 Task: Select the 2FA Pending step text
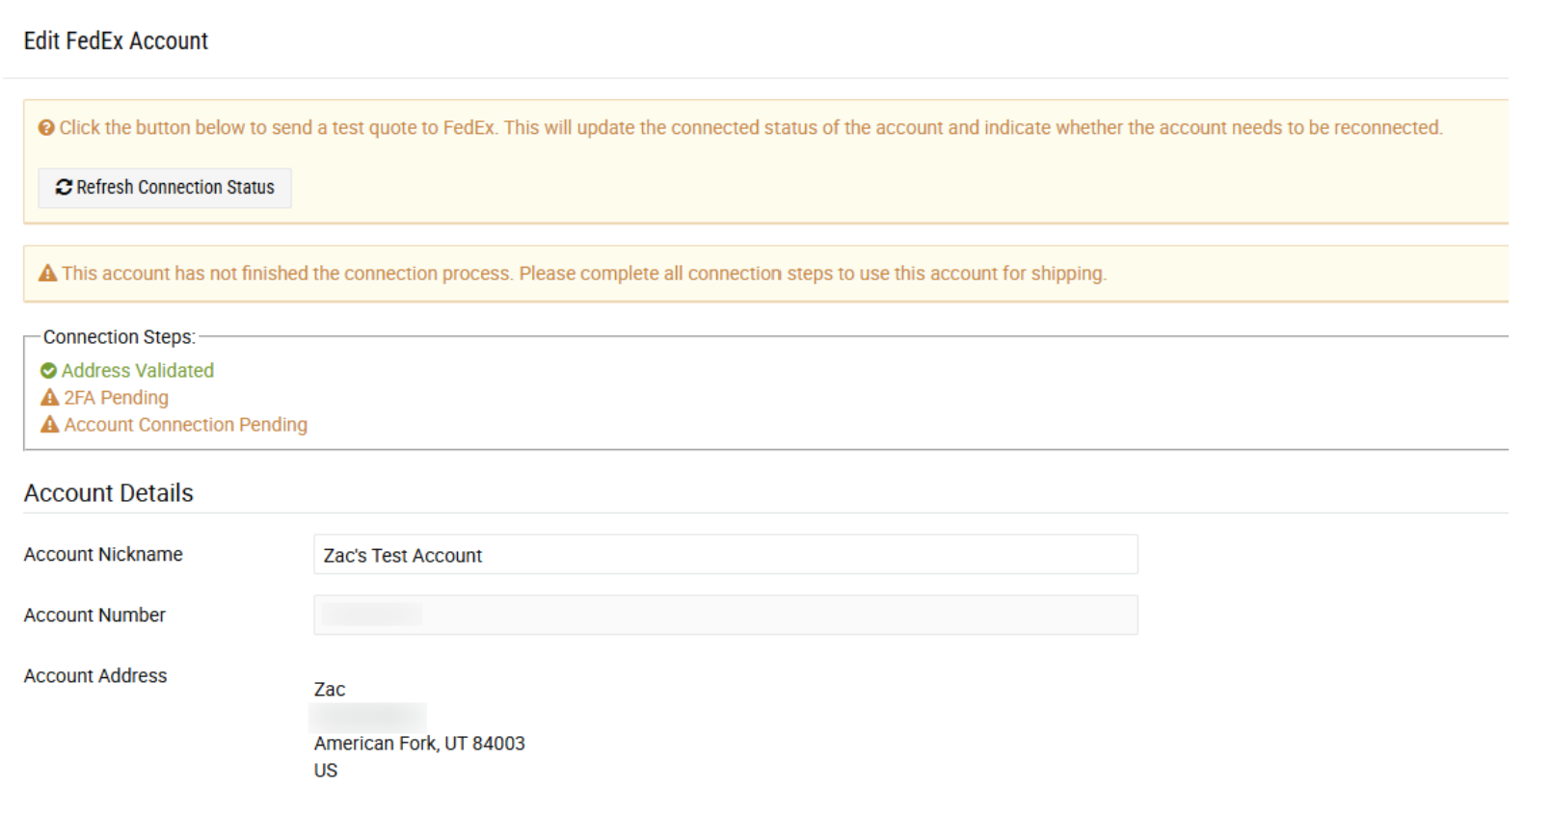point(116,398)
